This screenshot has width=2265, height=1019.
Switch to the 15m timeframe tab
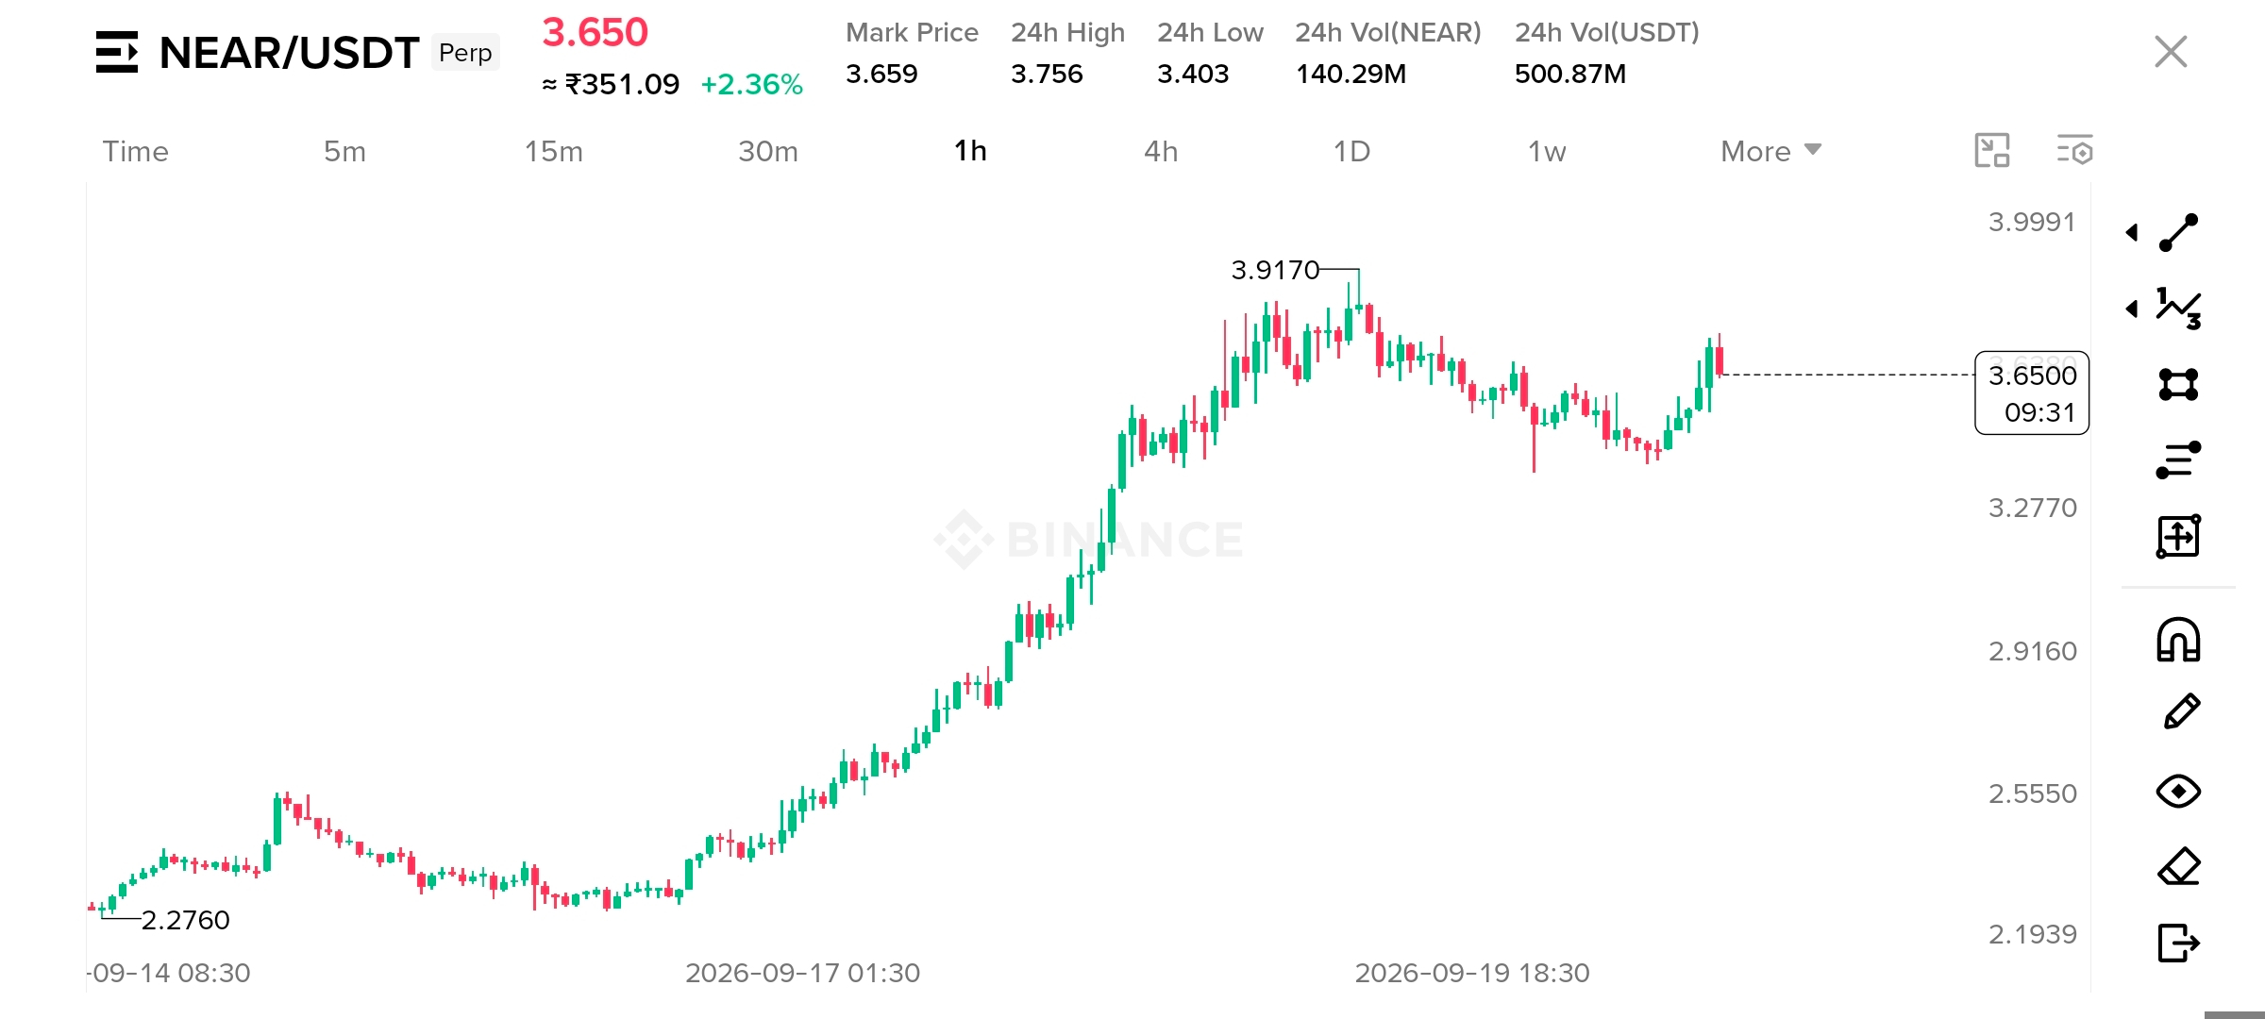(x=553, y=151)
